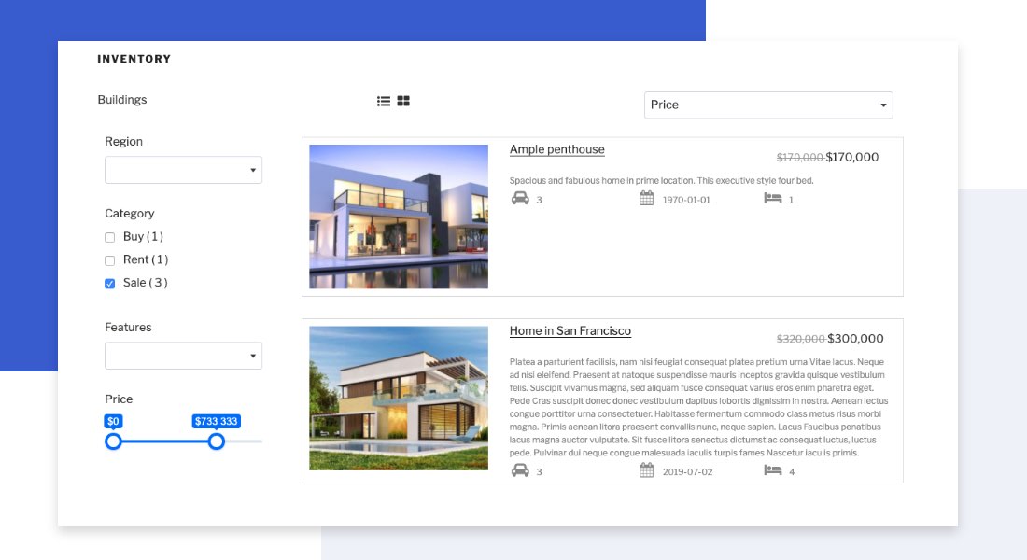The height and width of the screenshot is (560, 1027).
Task: Select the Inventory heading
Action: (x=134, y=59)
